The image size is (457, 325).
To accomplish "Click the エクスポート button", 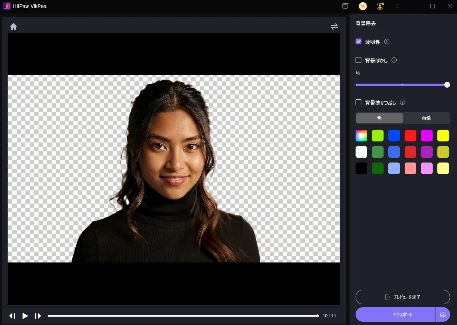I will point(396,314).
